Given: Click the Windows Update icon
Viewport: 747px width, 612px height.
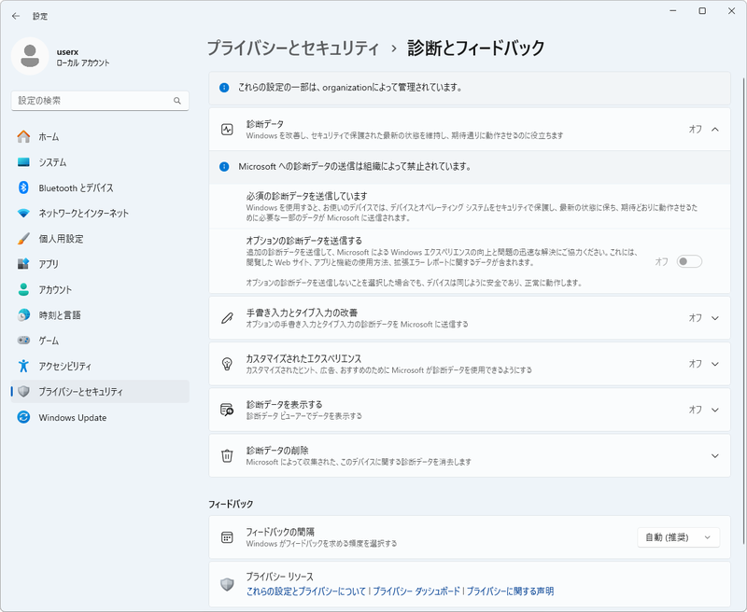Looking at the screenshot, I should coord(24,417).
